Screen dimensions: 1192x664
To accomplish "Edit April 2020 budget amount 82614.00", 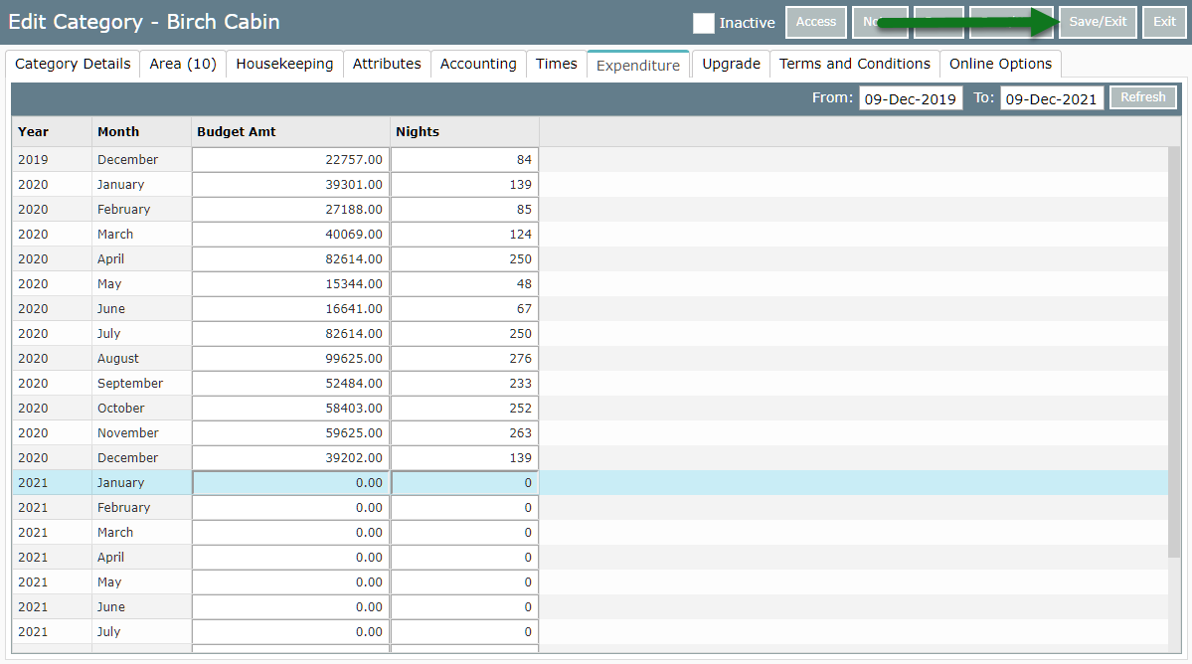I will click(x=291, y=259).
